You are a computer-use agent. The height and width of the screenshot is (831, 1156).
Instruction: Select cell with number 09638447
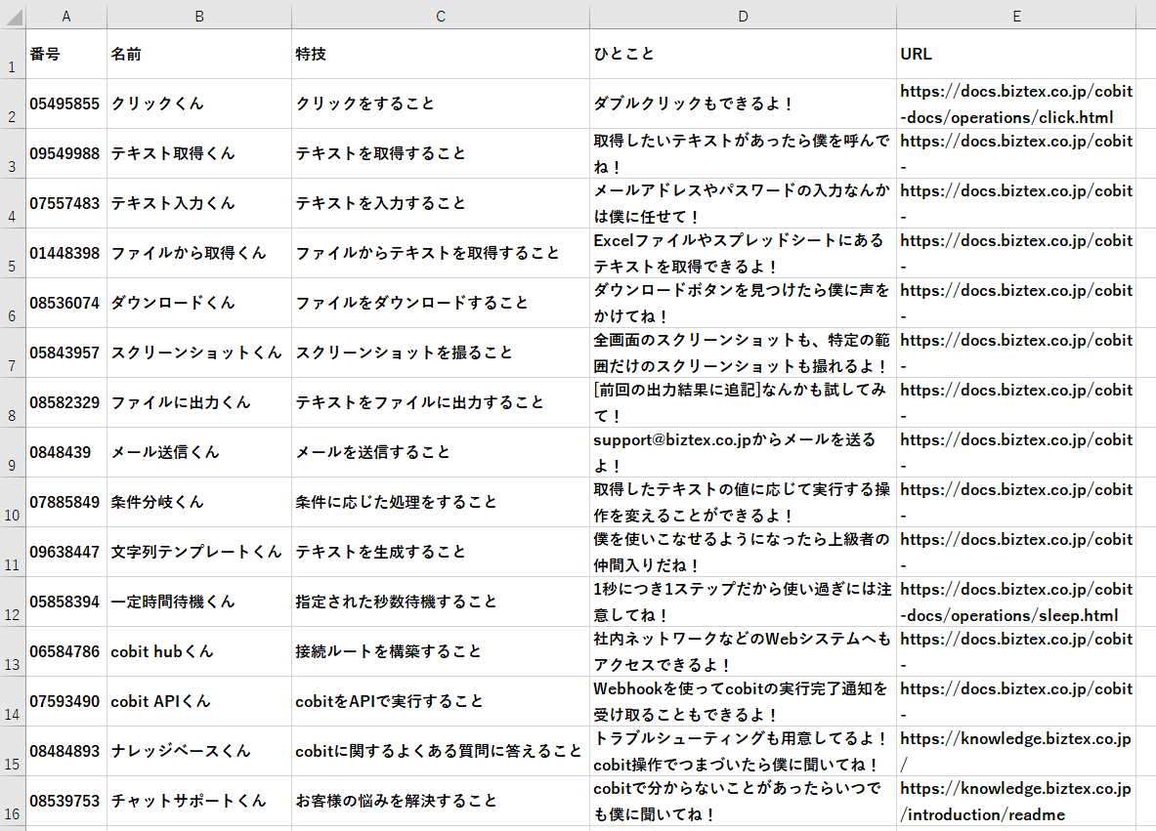pos(66,552)
